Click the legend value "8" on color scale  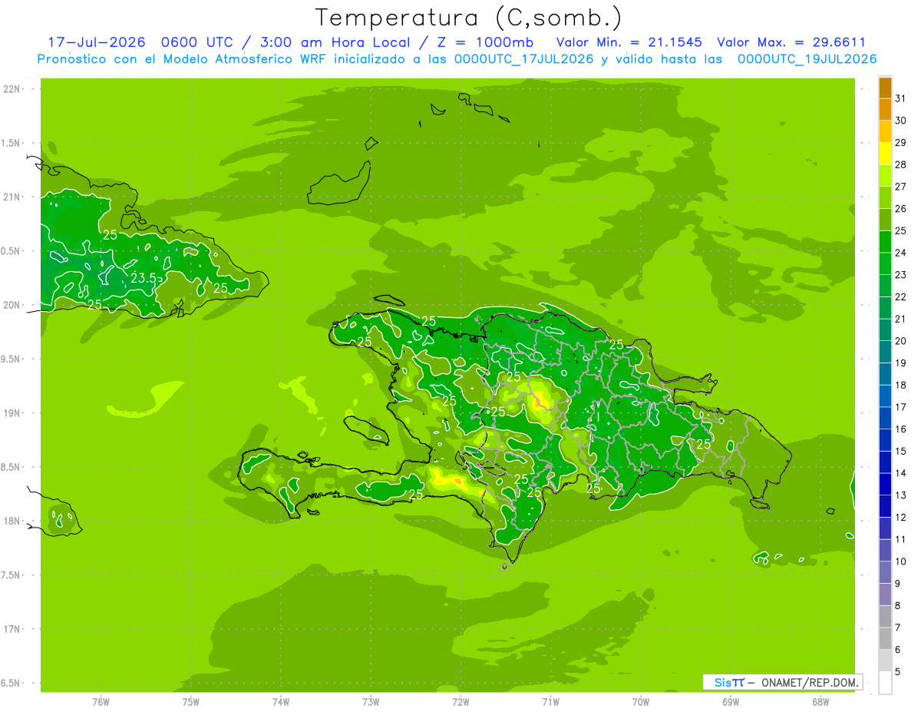point(897,606)
